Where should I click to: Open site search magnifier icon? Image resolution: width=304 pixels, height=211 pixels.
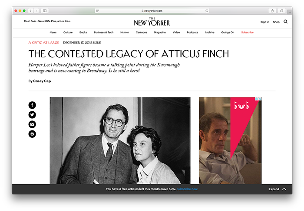(286, 22)
